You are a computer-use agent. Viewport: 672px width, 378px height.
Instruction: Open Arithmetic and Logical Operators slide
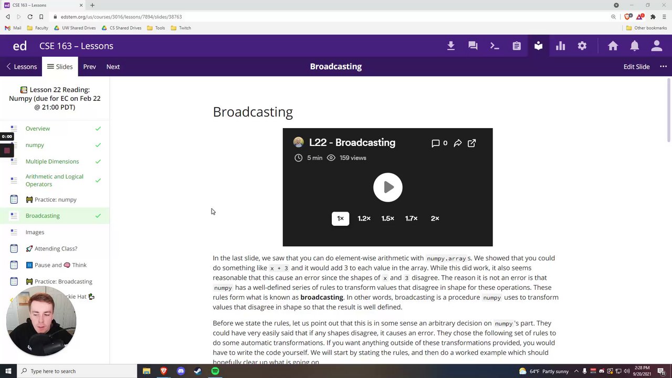(x=55, y=180)
